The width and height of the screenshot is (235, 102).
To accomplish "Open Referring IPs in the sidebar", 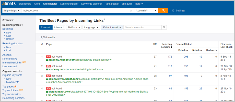I will (x=10, y=59).
